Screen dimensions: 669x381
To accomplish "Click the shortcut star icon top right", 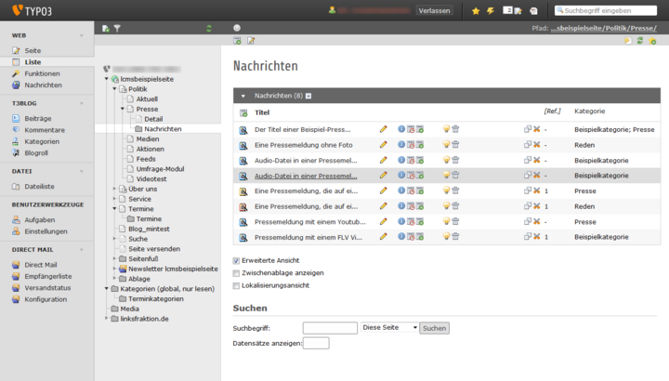I will click(x=652, y=41).
